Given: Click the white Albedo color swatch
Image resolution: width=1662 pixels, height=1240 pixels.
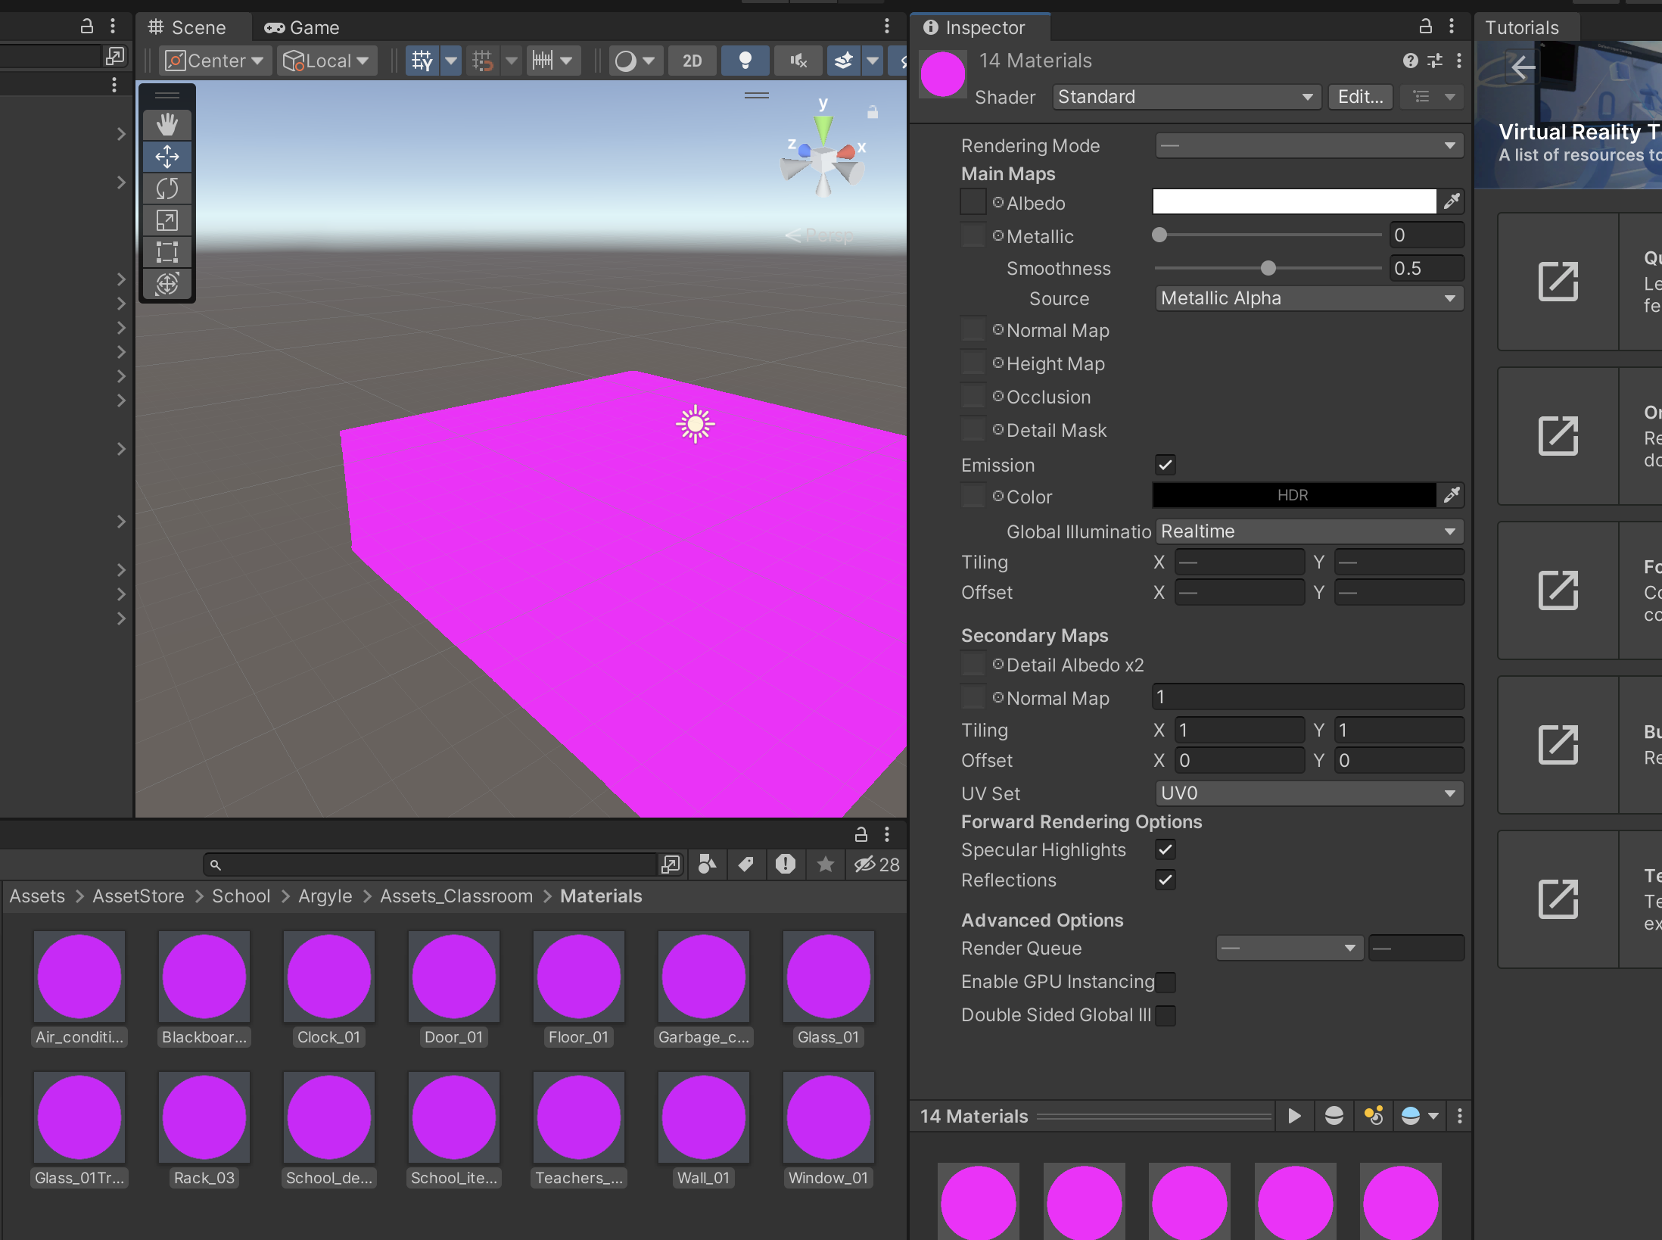Looking at the screenshot, I should pos(1293,201).
